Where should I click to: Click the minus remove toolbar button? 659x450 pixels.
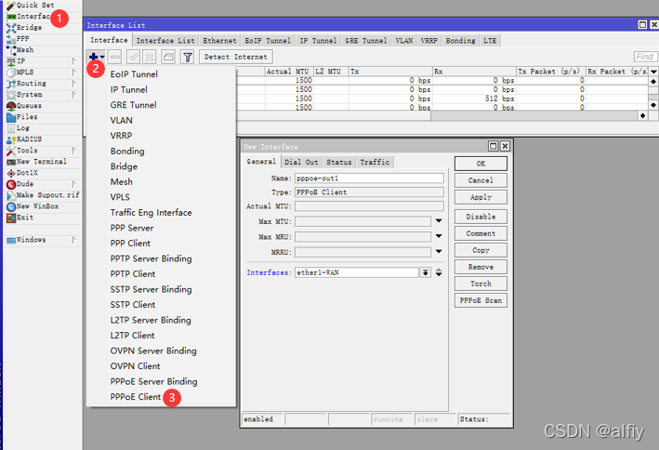tap(115, 57)
